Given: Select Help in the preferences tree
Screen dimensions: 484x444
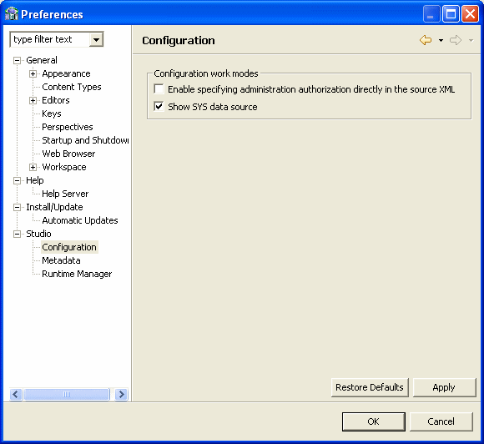Looking at the screenshot, I should coord(35,180).
